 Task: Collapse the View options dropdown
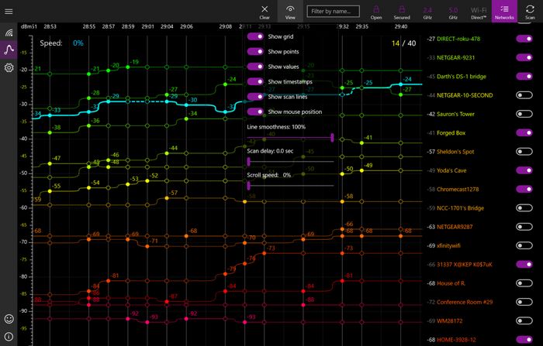pyautogui.click(x=290, y=11)
